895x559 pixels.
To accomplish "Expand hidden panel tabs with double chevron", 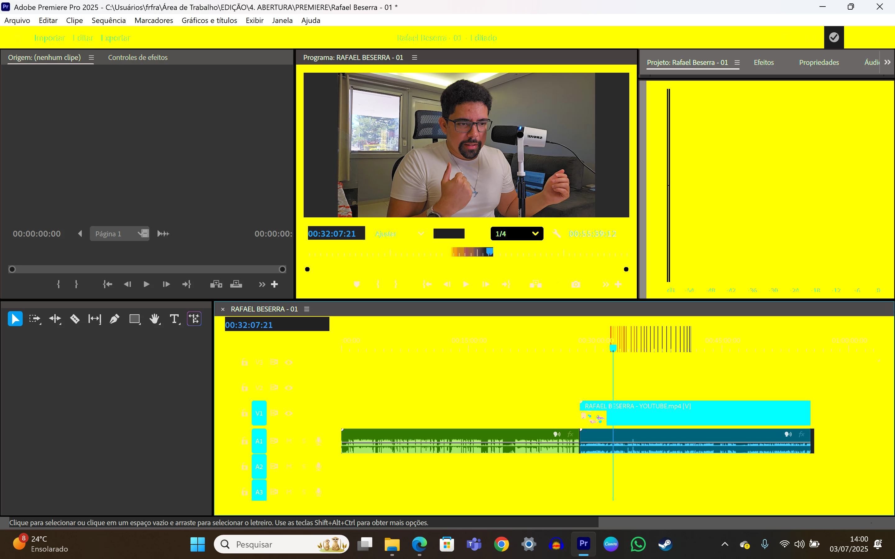I will click(x=887, y=62).
